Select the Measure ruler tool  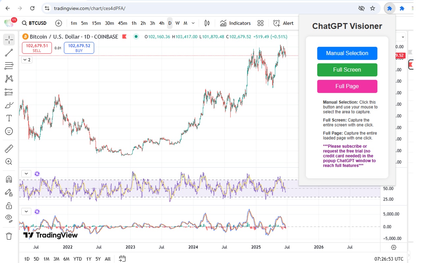coord(9,148)
